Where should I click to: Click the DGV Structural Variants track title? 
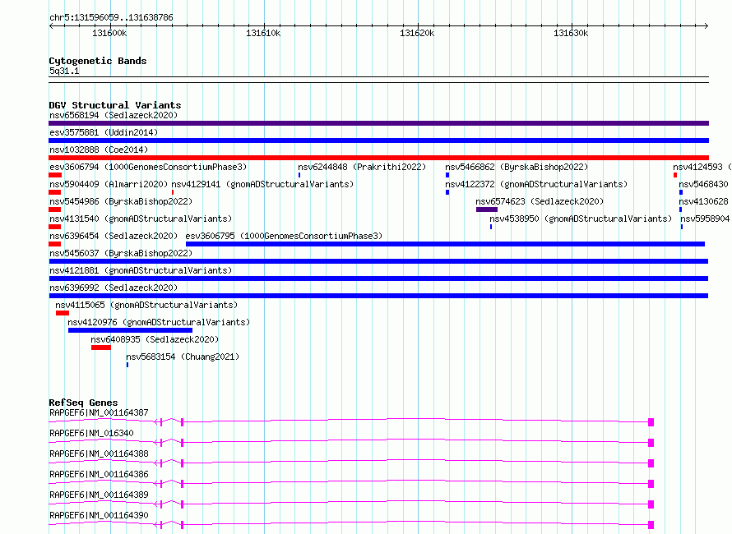115,105
